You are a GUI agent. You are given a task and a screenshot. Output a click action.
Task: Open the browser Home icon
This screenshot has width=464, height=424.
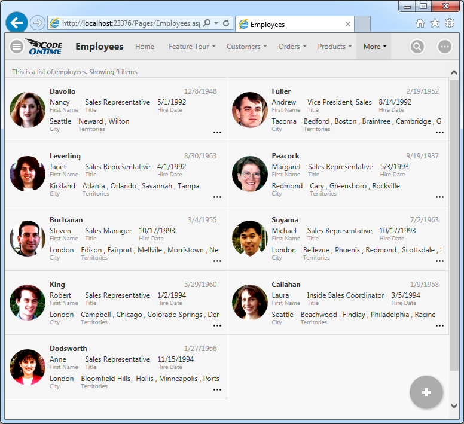coord(420,23)
